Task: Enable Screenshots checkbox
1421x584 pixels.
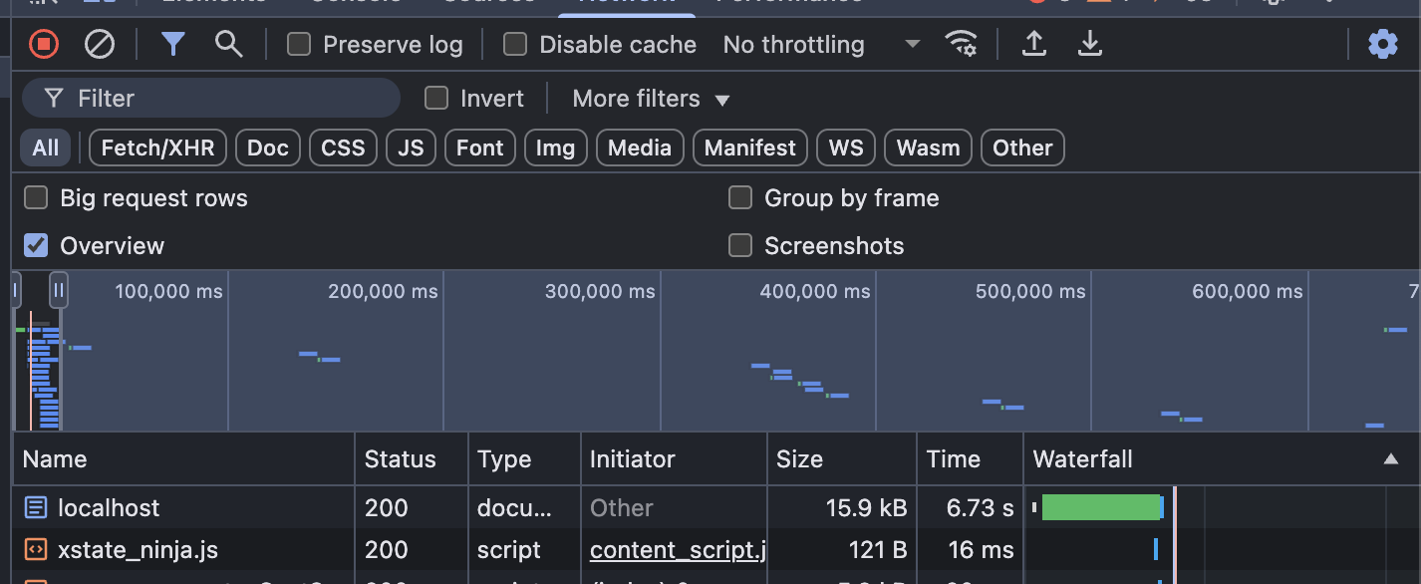Action: click(x=740, y=245)
